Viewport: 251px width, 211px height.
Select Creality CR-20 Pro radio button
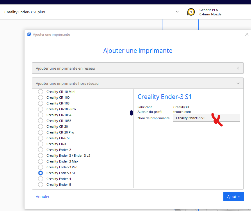[40, 132]
